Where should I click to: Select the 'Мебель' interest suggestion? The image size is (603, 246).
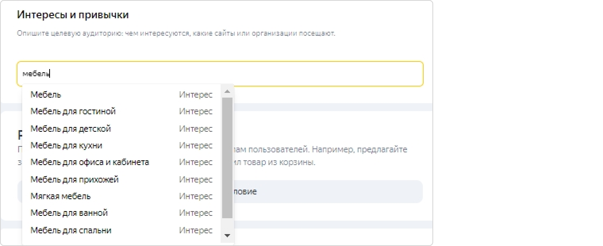coord(46,95)
